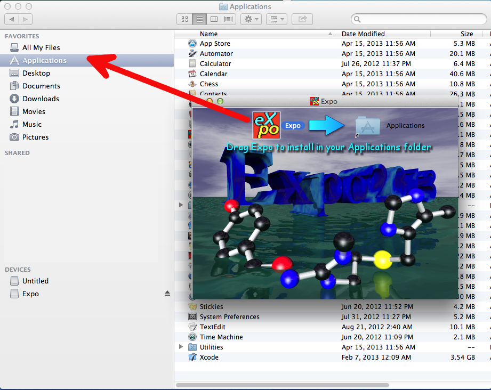The width and height of the screenshot is (491, 390).
Task: Click the Calculator date Jul 26, 2012
Action: (376, 64)
